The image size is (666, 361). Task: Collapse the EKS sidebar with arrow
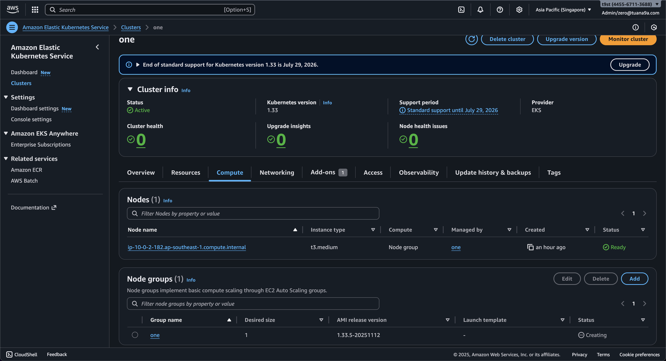[x=97, y=47]
